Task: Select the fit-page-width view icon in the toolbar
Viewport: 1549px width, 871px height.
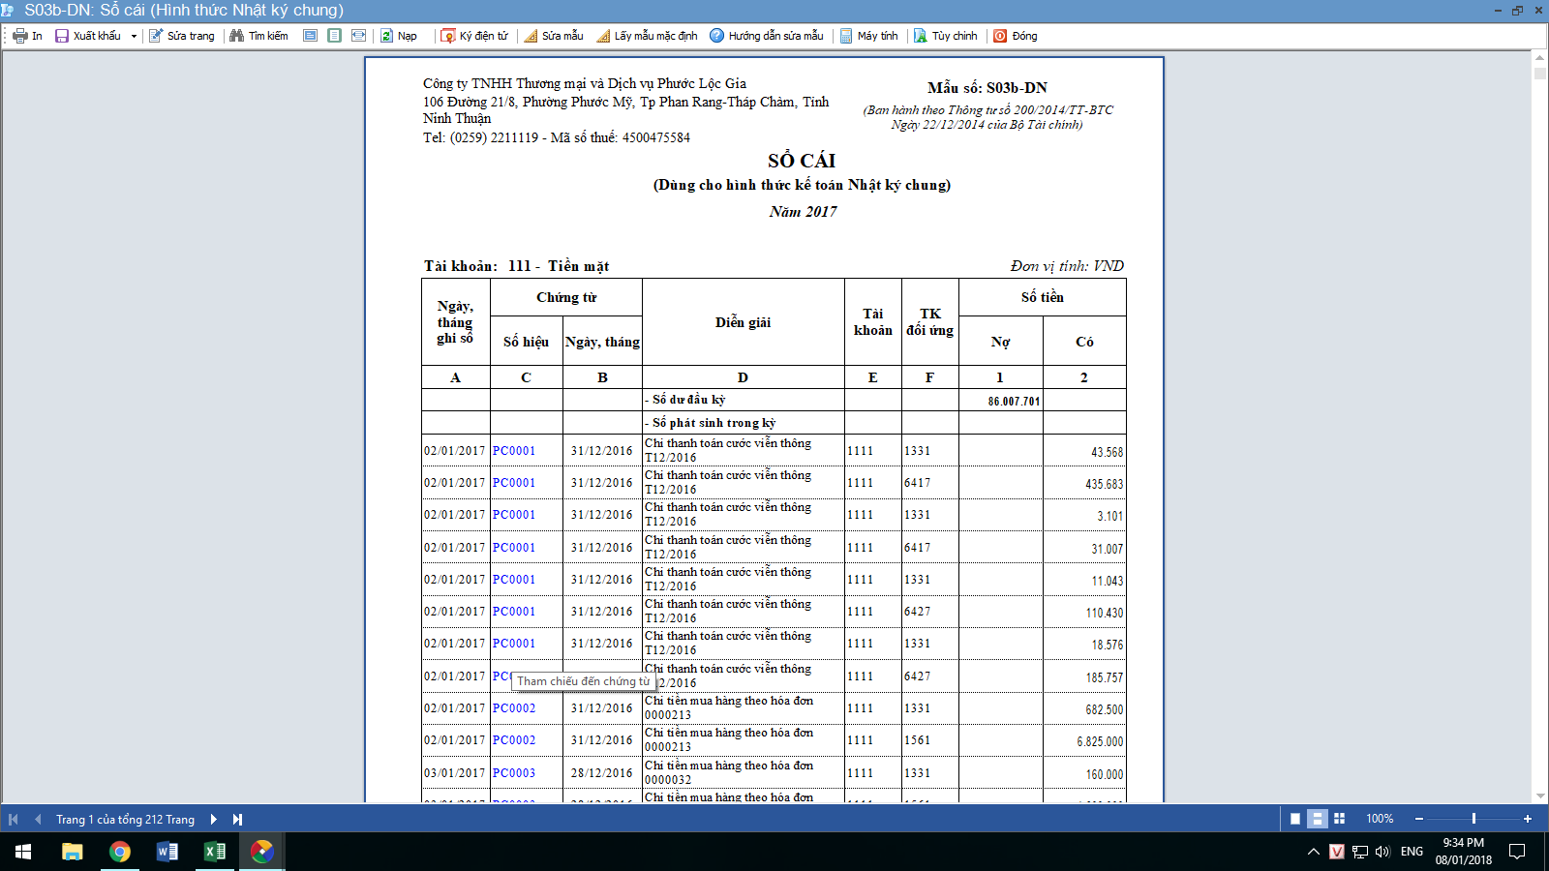Action: point(358,36)
